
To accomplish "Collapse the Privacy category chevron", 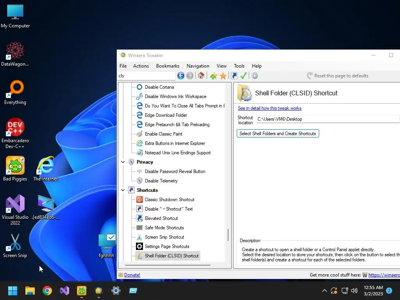I will pyautogui.click(x=123, y=162).
